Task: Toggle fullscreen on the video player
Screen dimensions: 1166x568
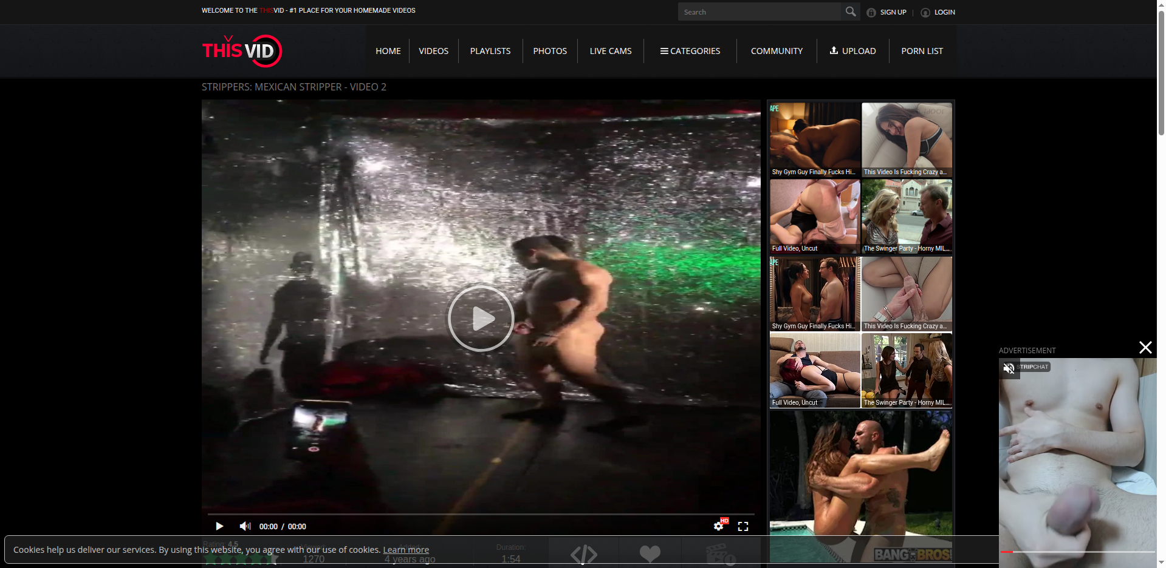Action: pos(743,526)
